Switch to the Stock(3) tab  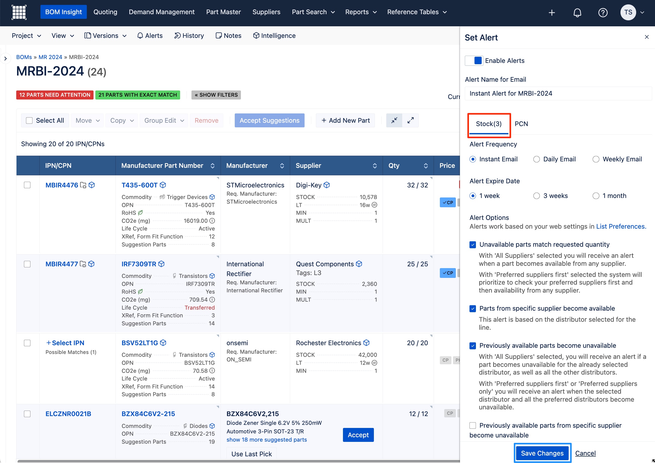(x=489, y=124)
